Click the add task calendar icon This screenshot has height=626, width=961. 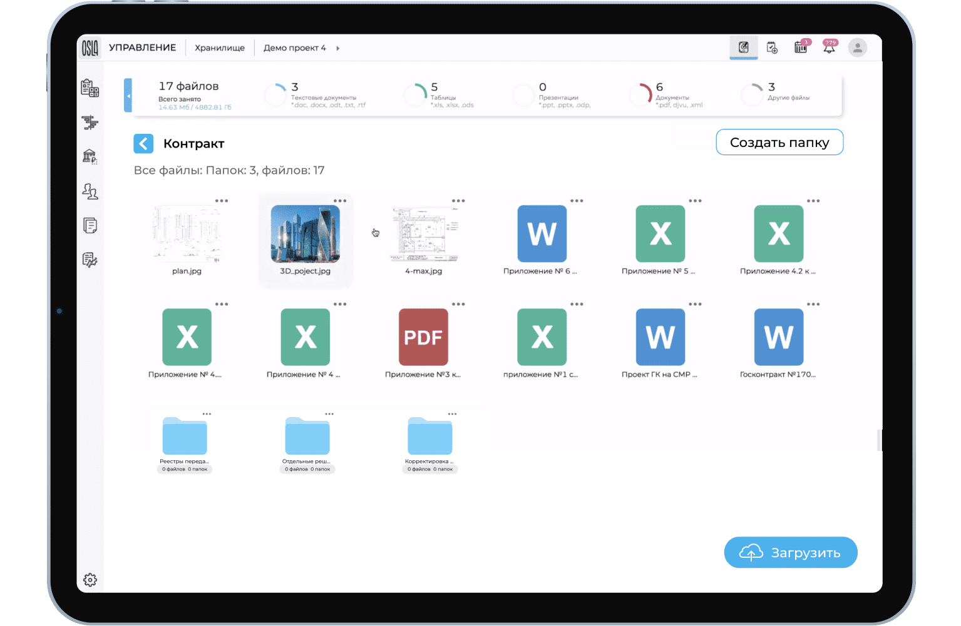click(772, 48)
